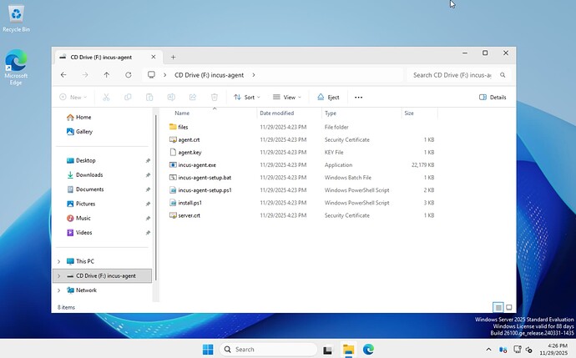Eject the CD drive
The height and width of the screenshot is (358, 576).
pos(328,97)
